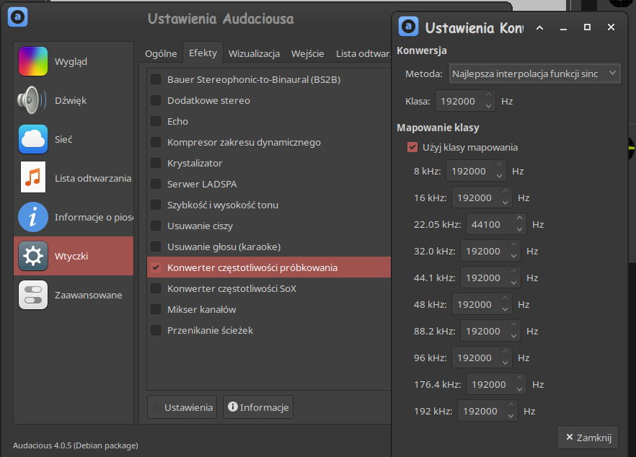Adjust the 192 kHz mapping stepper
This screenshot has width=636, height=457.
tap(511, 411)
